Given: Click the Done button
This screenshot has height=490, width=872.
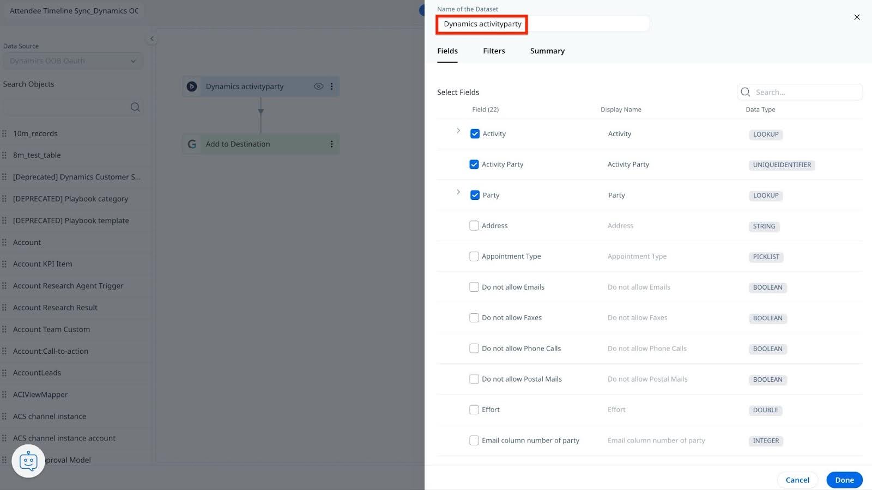Looking at the screenshot, I should click(844, 480).
